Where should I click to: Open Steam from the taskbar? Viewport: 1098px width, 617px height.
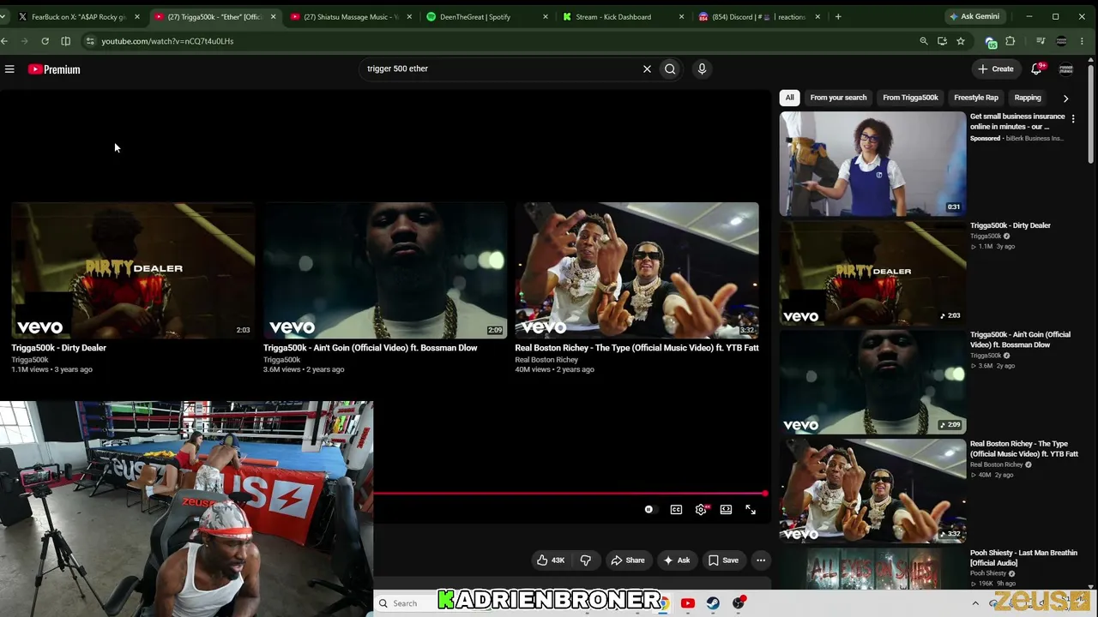pyautogui.click(x=713, y=603)
